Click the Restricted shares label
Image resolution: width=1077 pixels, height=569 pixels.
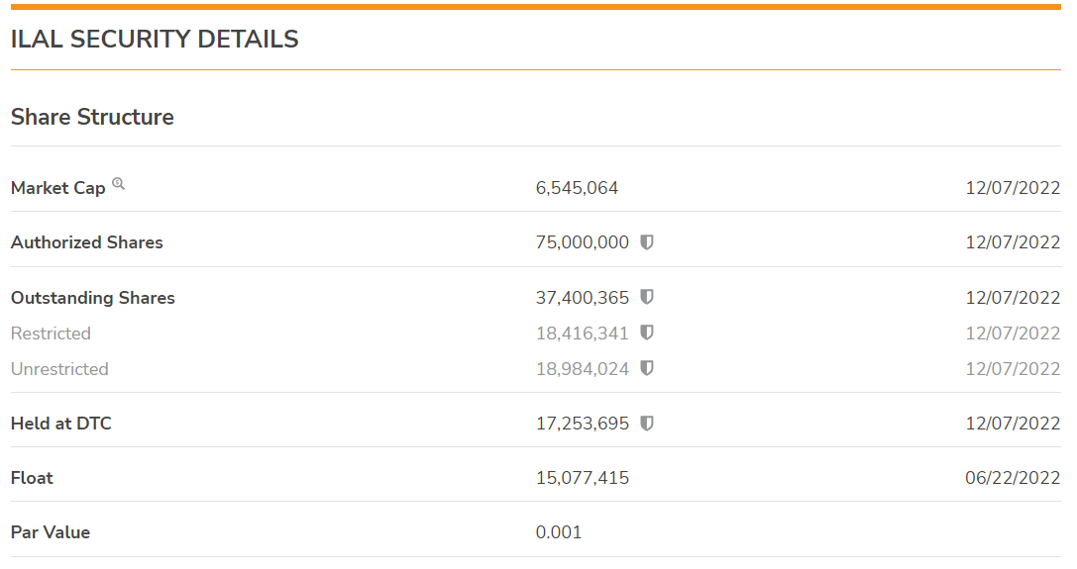51,333
